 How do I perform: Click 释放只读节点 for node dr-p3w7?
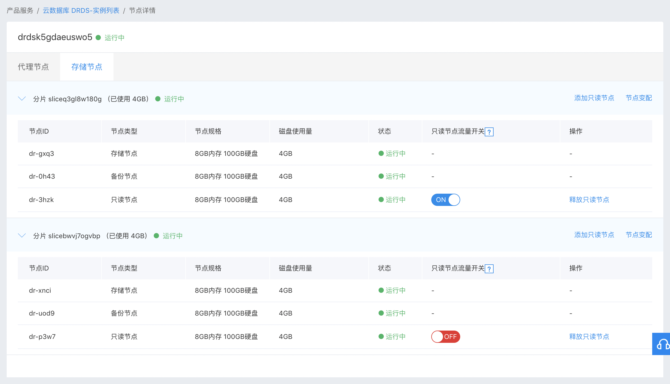589,336
